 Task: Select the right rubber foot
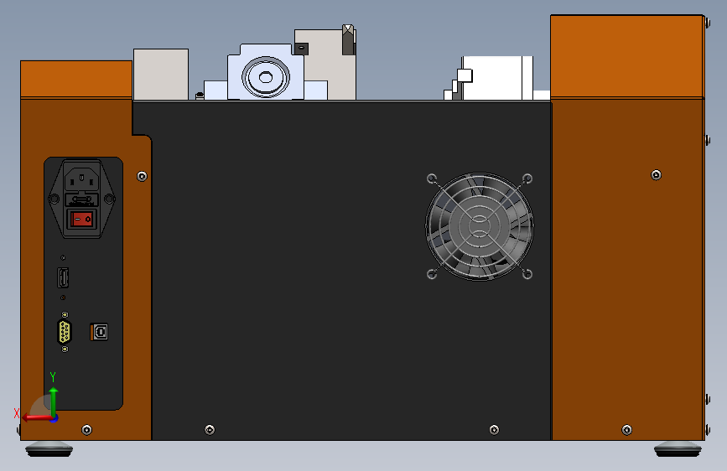pyautogui.click(x=678, y=449)
